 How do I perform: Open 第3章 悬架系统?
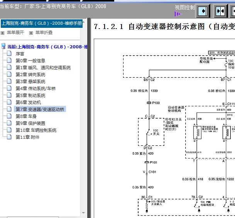pyautogui.click(x=30, y=82)
